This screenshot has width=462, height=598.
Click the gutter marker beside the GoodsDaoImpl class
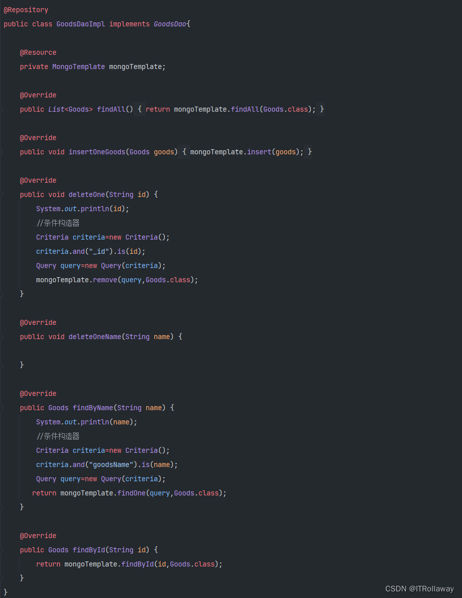(x=3, y=24)
